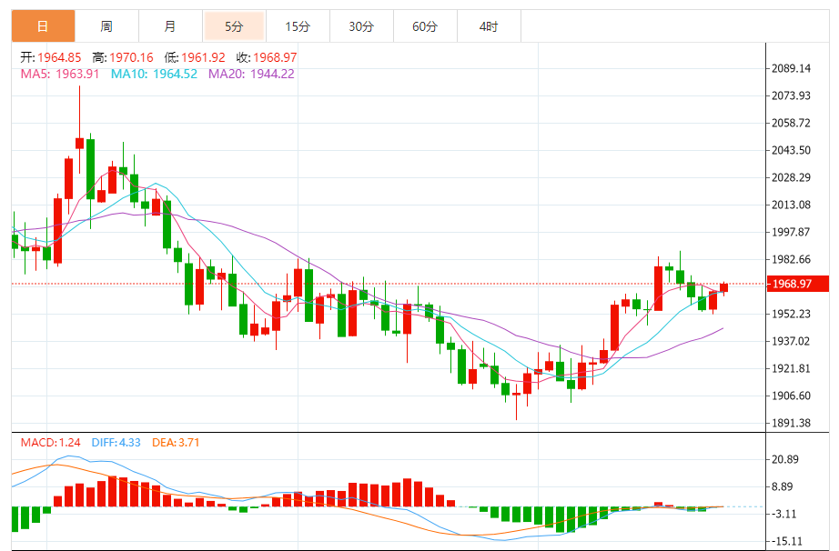Open the 15分 interval tab
Image resolution: width=839 pixels, height=551 pixels.
pyautogui.click(x=298, y=26)
